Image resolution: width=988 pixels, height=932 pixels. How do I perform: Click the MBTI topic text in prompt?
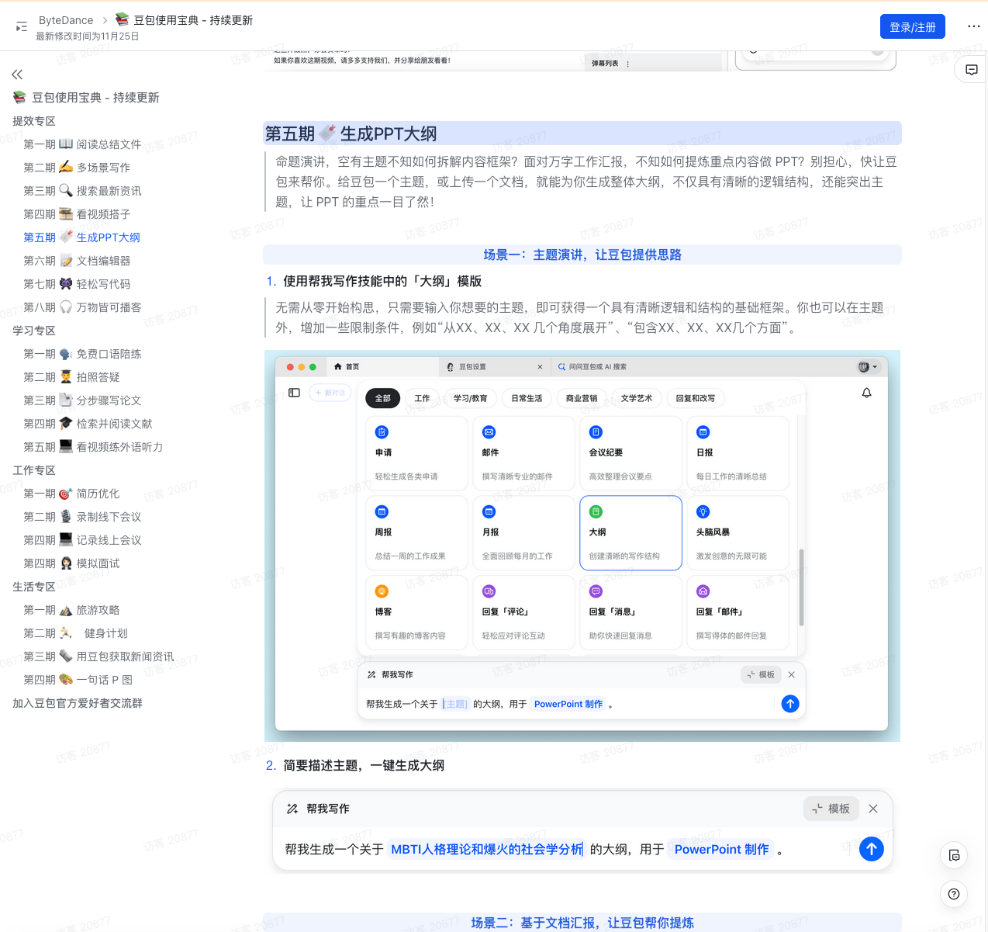487,849
